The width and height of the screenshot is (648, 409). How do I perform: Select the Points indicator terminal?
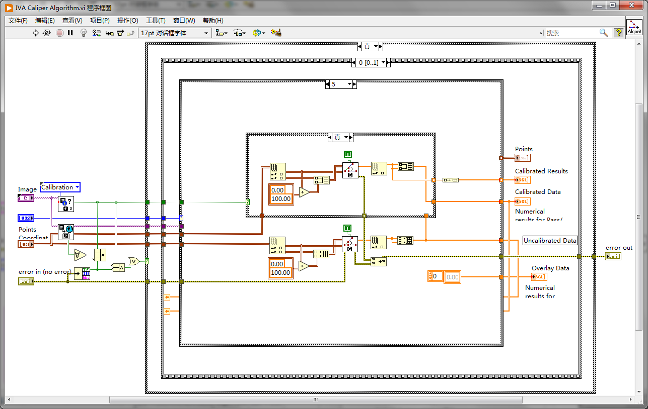tap(522, 158)
